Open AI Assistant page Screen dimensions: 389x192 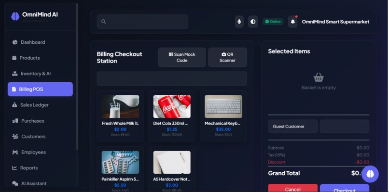[40, 184]
